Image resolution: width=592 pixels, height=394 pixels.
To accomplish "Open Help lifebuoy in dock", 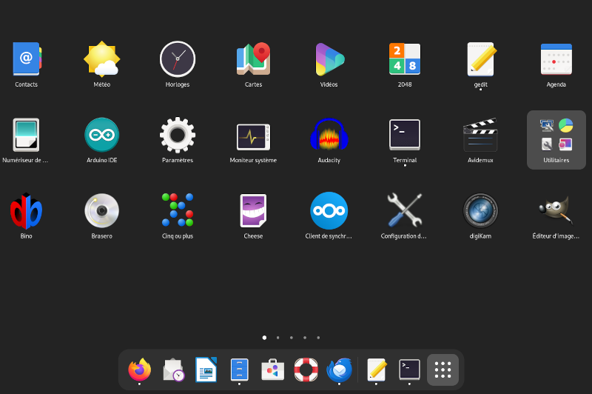I will click(306, 370).
